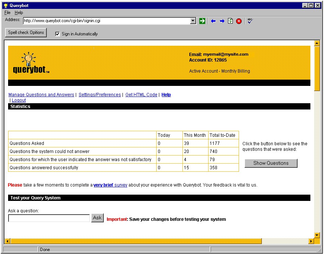Click the horizontal scrollbar right arrow

[311, 241]
